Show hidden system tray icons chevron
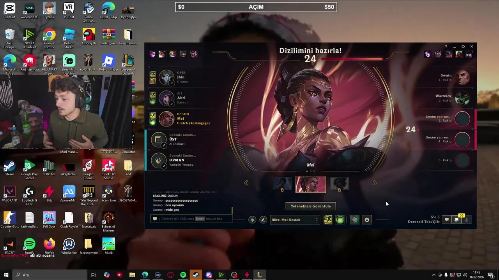 point(434,275)
